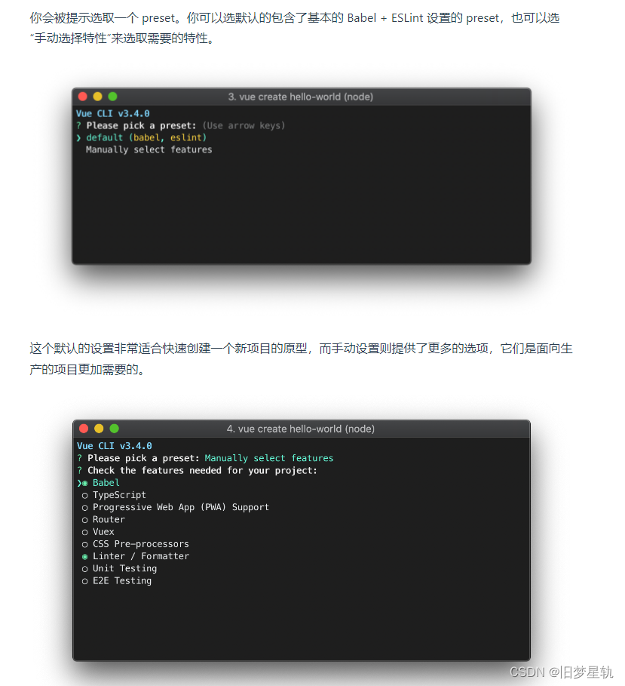
Task: Toggle the Linter / Formatter circle
Action: click(84, 557)
